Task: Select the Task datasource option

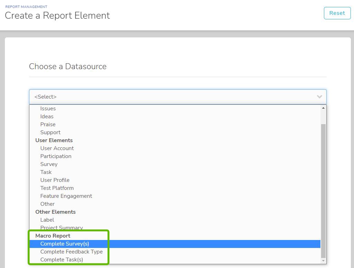Action: point(46,172)
